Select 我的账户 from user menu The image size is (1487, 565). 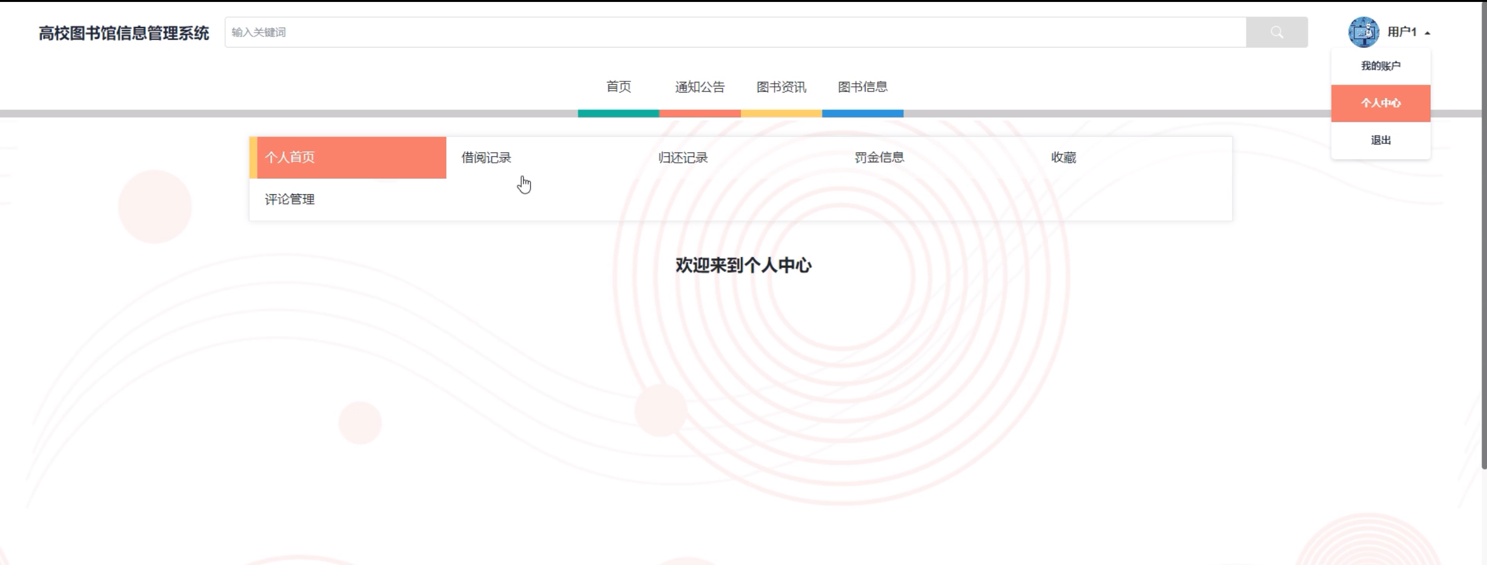tap(1380, 66)
